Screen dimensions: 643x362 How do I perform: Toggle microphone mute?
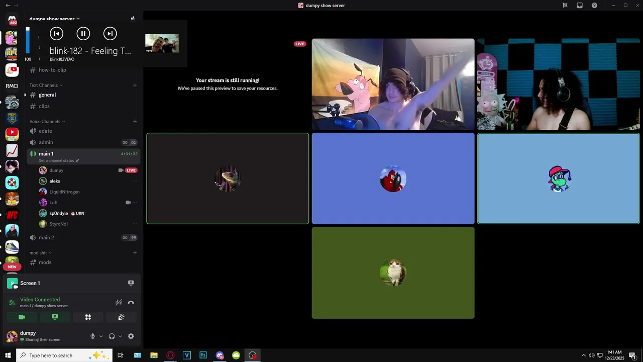pos(92,336)
